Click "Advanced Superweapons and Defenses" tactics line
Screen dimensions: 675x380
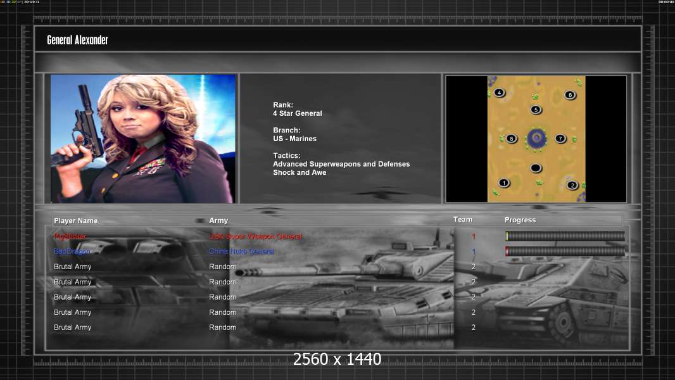pyautogui.click(x=341, y=164)
